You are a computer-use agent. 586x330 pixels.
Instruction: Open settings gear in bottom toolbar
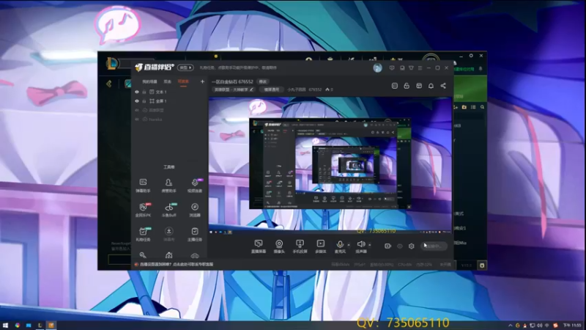[412, 246]
